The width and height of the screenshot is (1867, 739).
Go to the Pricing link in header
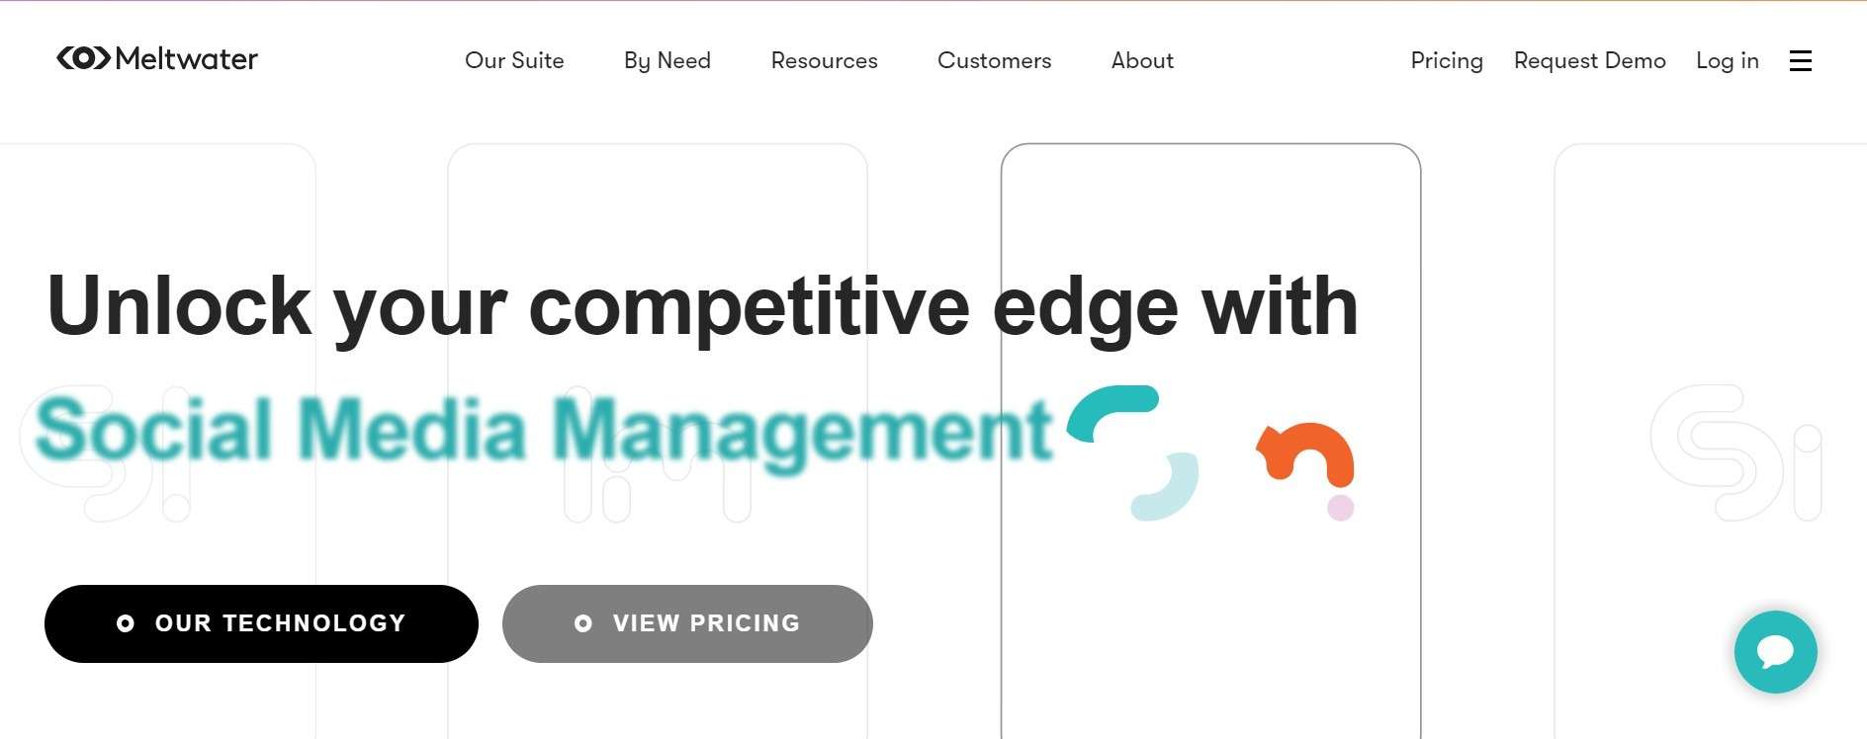pos(1447,61)
